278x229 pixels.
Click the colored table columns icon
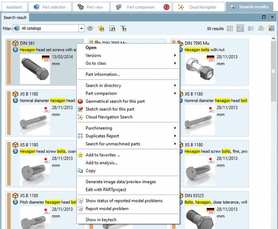tap(271, 28)
